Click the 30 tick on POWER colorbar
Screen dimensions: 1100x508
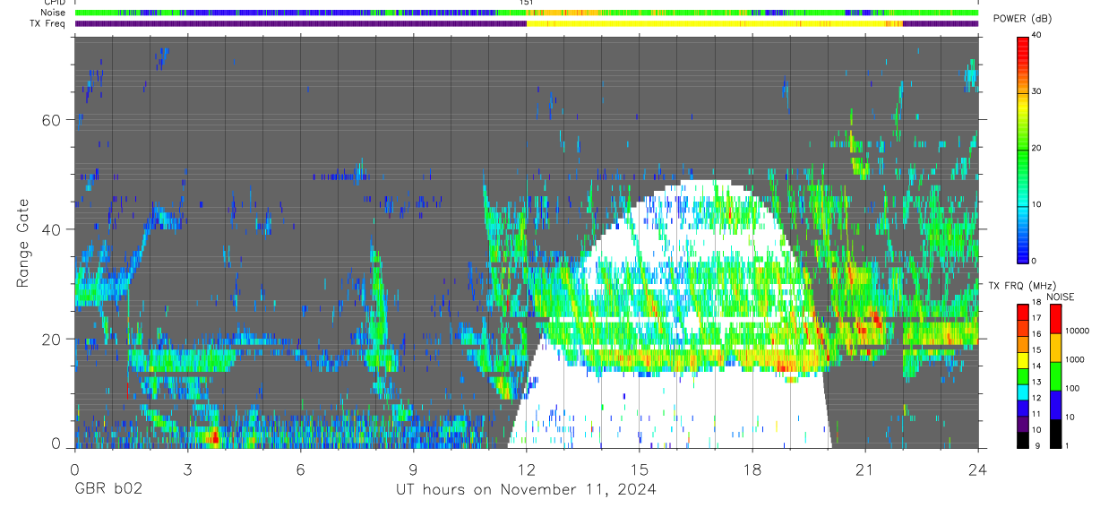(x=1035, y=91)
